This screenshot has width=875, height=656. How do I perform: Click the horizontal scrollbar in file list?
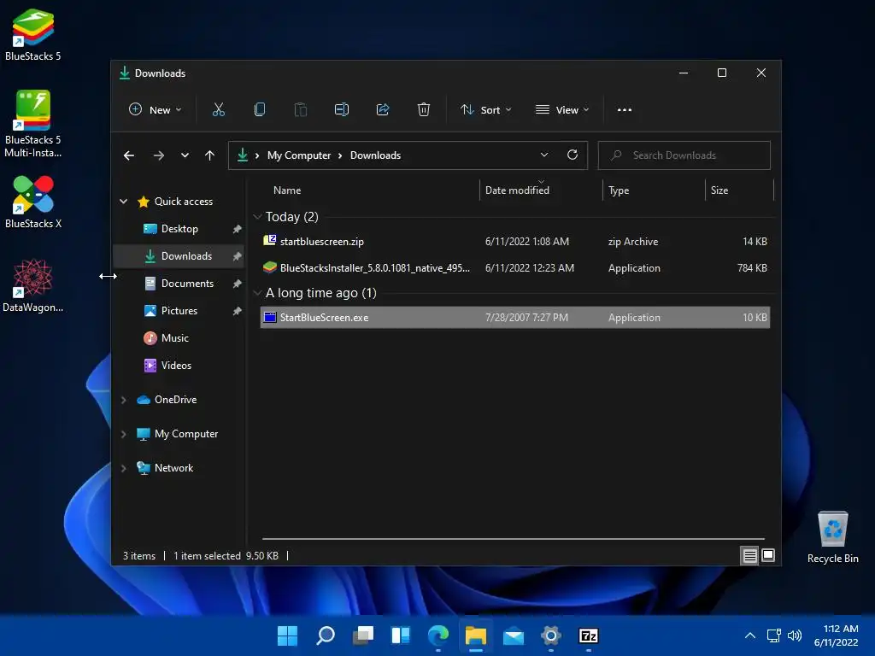514,539
